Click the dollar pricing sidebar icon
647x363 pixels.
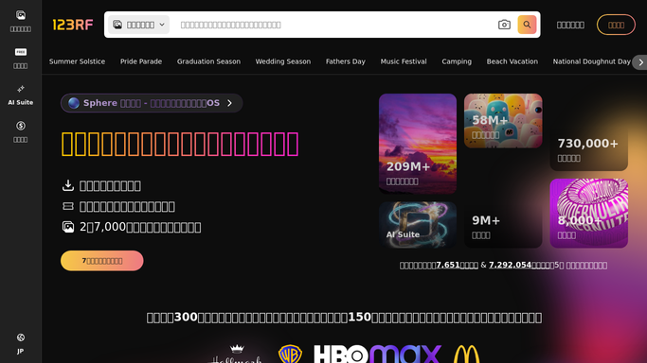(x=20, y=131)
